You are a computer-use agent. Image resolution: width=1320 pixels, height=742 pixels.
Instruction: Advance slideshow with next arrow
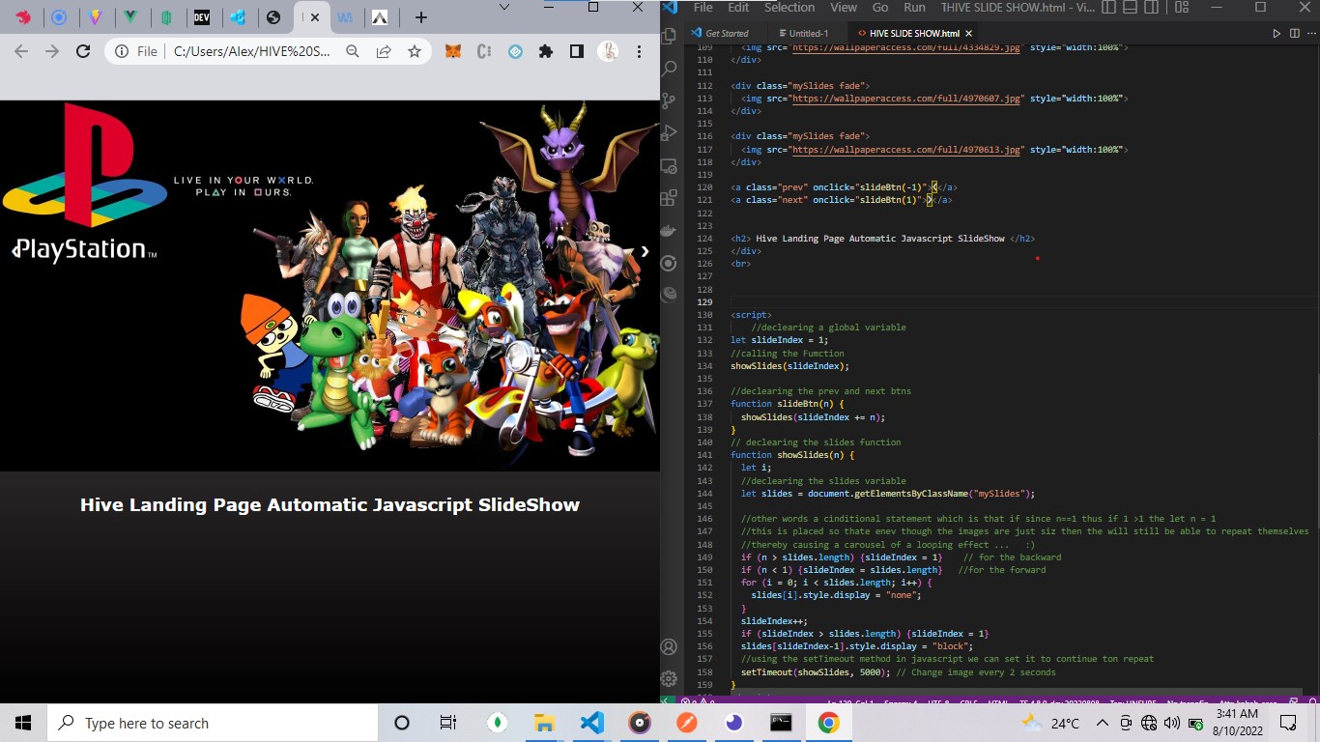(645, 251)
